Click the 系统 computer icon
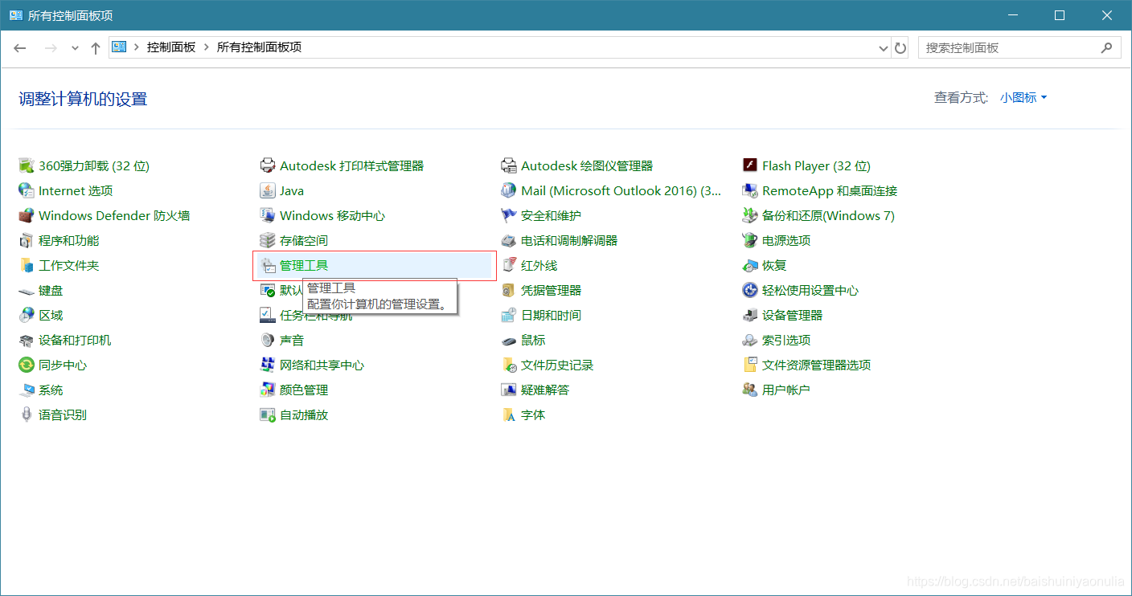1132x596 pixels. pos(27,390)
